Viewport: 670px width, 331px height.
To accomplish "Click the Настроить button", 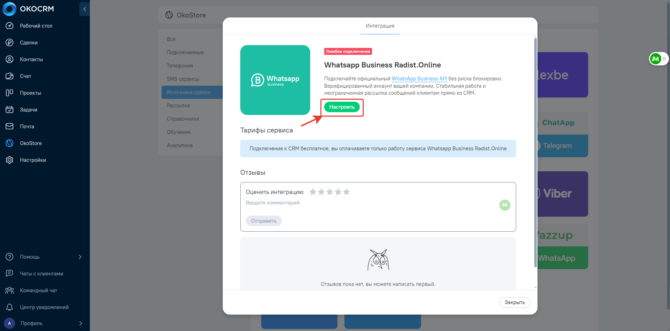I will click(x=342, y=107).
